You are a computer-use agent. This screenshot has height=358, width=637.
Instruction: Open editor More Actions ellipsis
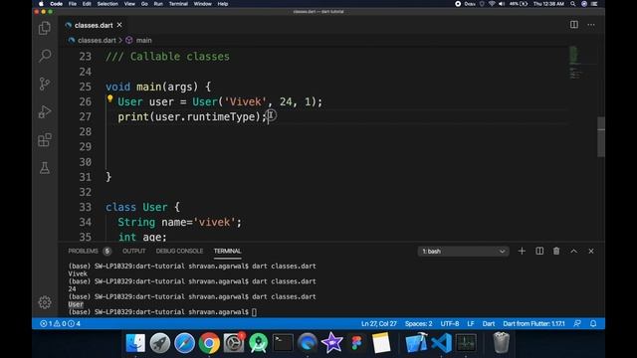tap(591, 25)
